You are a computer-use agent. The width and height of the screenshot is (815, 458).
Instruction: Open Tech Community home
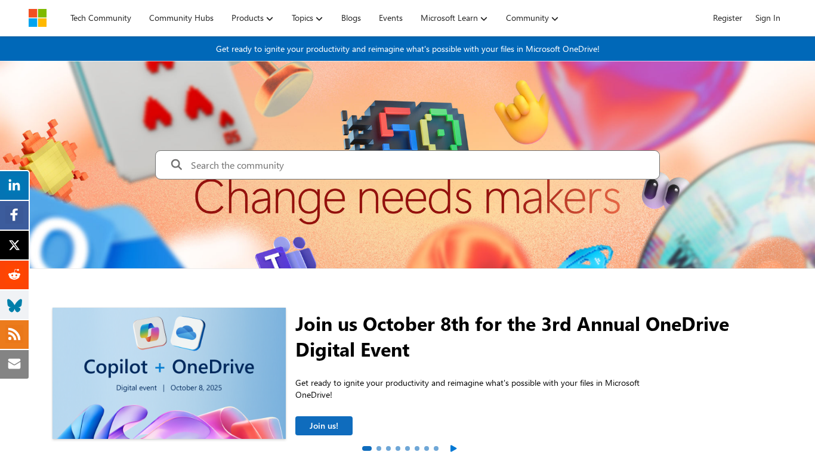pos(101,18)
